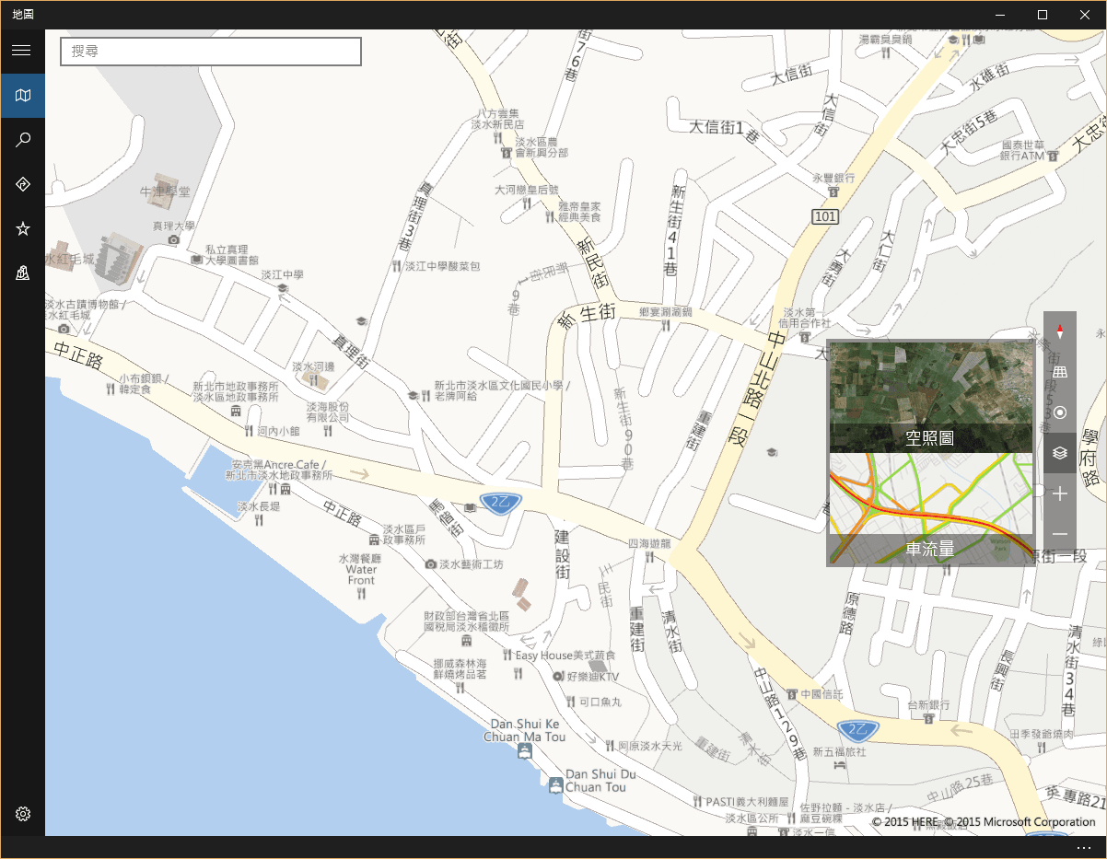Open 3D Cities from sidebar
Image resolution: width=1107 pixels, height=859 pixels.
22,273
